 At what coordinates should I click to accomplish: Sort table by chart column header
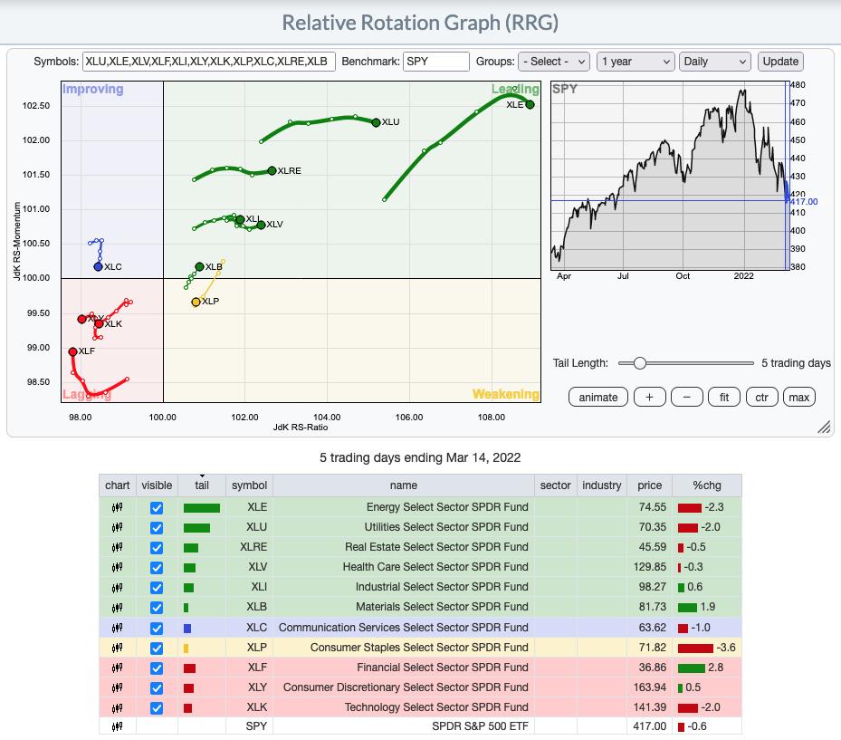tap(118, 485)
